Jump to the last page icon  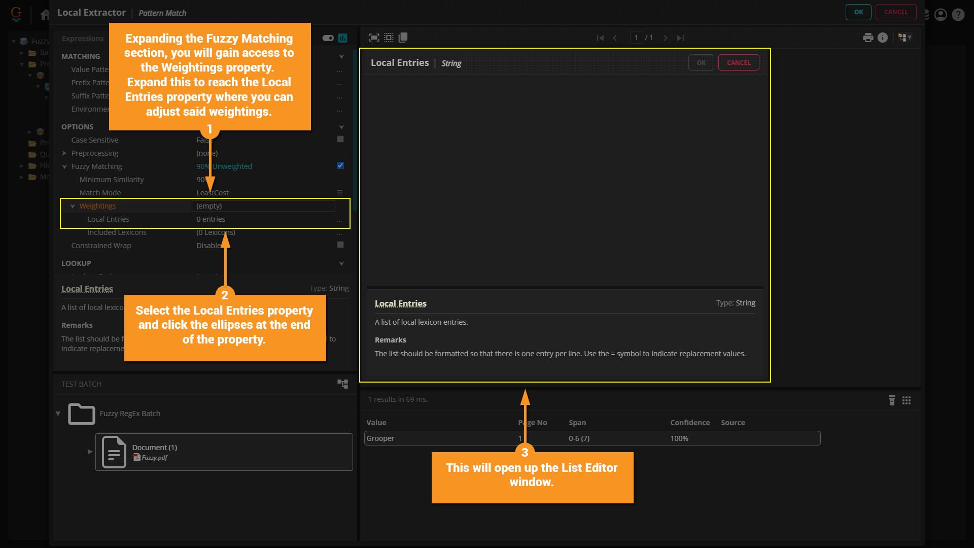point(680,38)
